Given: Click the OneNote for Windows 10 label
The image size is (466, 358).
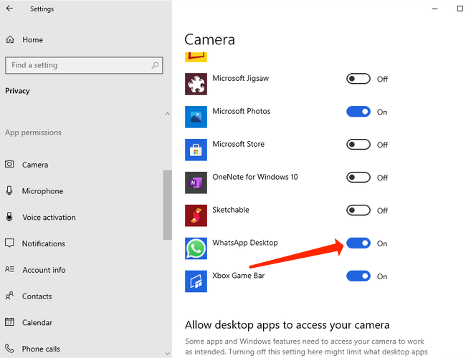Looking at the screenshot, I should point(255,177).
